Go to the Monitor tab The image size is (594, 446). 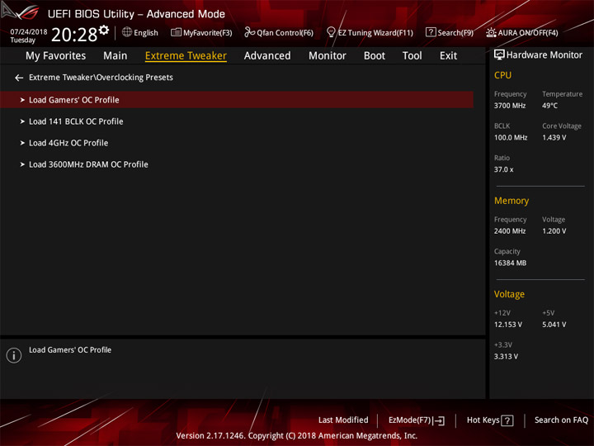pyautogui.click(x=328, y=56)
